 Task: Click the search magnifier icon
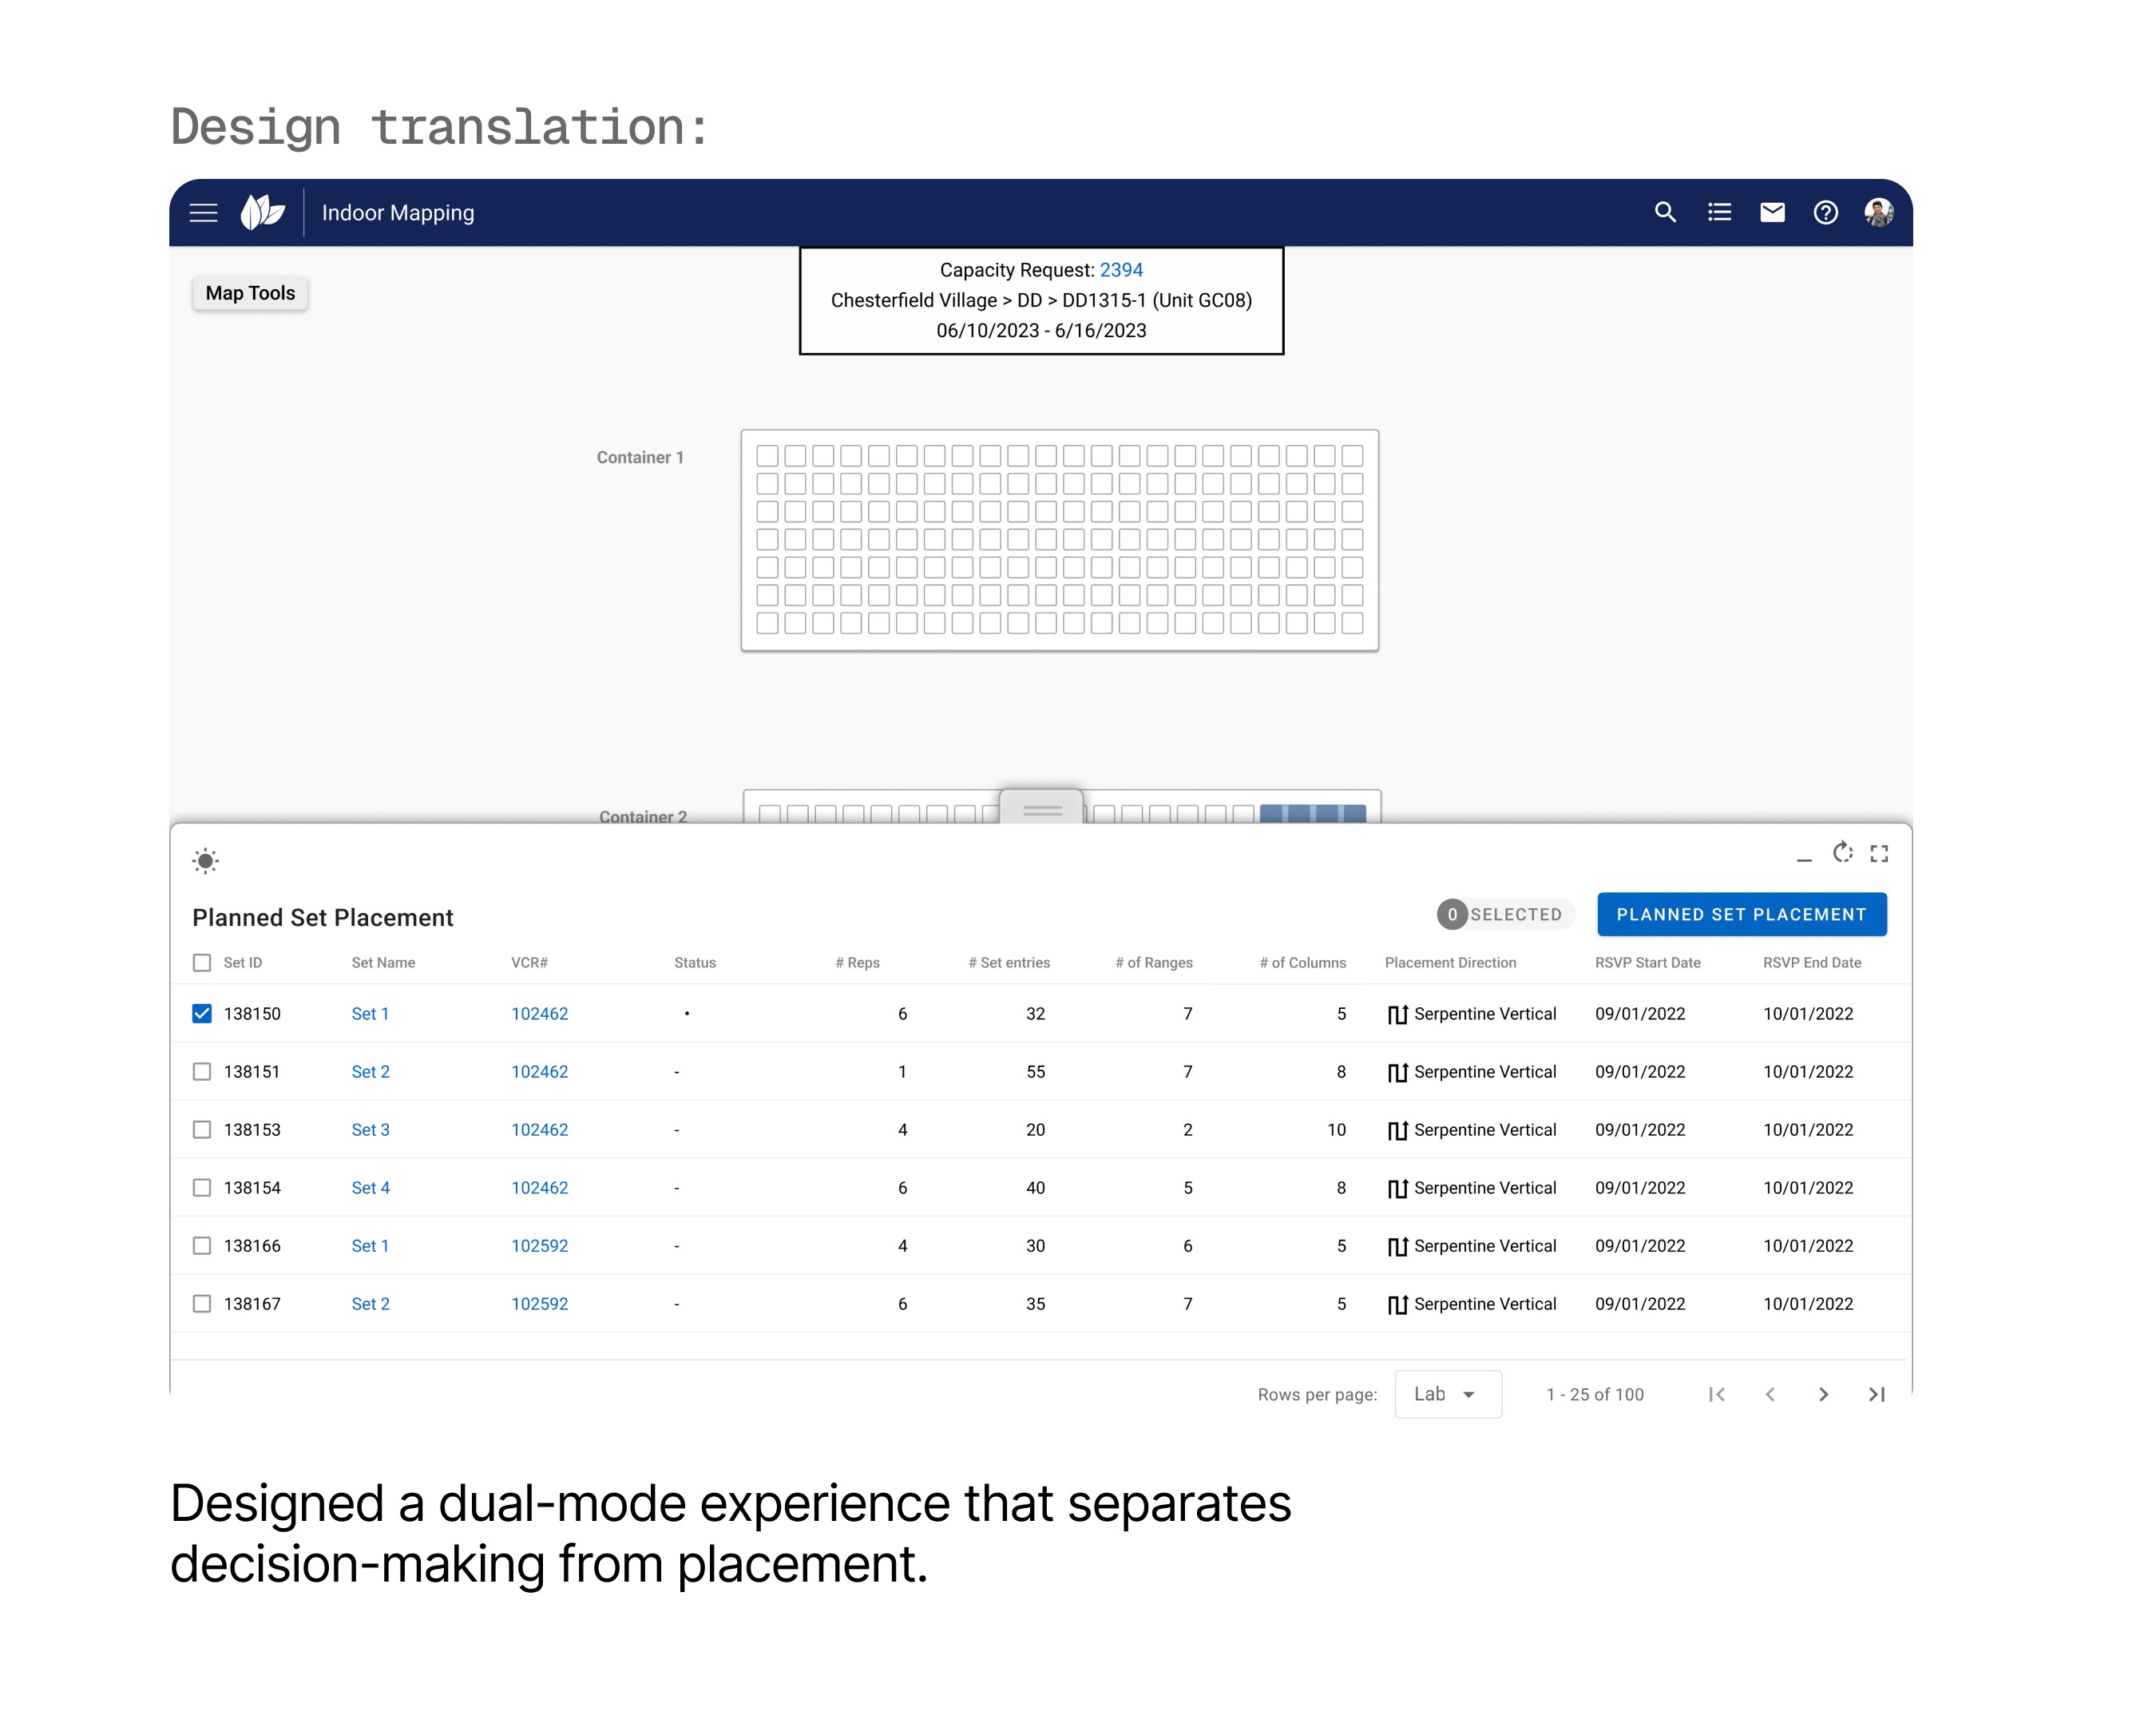tap(1664, 212)
